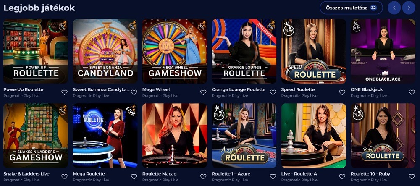Image resolution: width=420 pixels, height=186 pixels.
Task: Add Mega Wheel to favorites via heart
Action: 203,92
